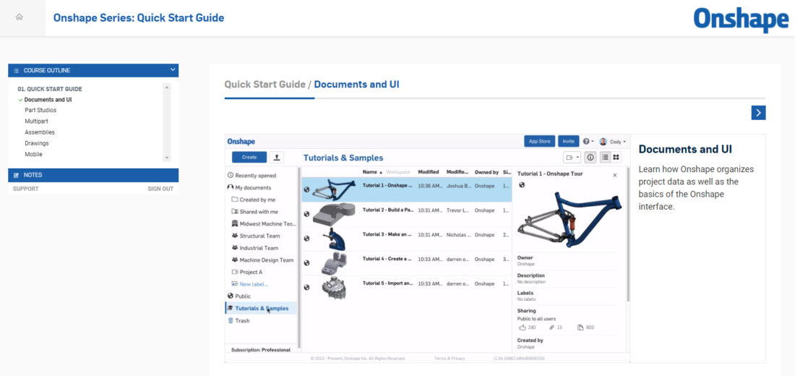Click the like thumbs-up icon
The image size is (795, 376).
[x=523, y=328]
